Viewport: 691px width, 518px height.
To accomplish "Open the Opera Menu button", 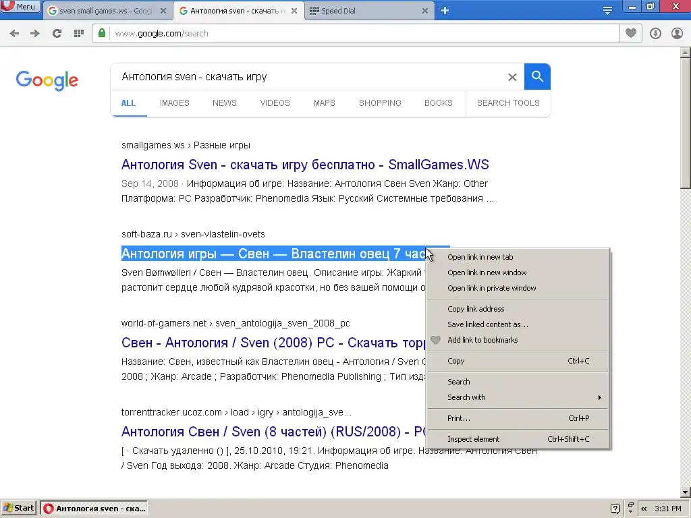I will coord(20,7).
